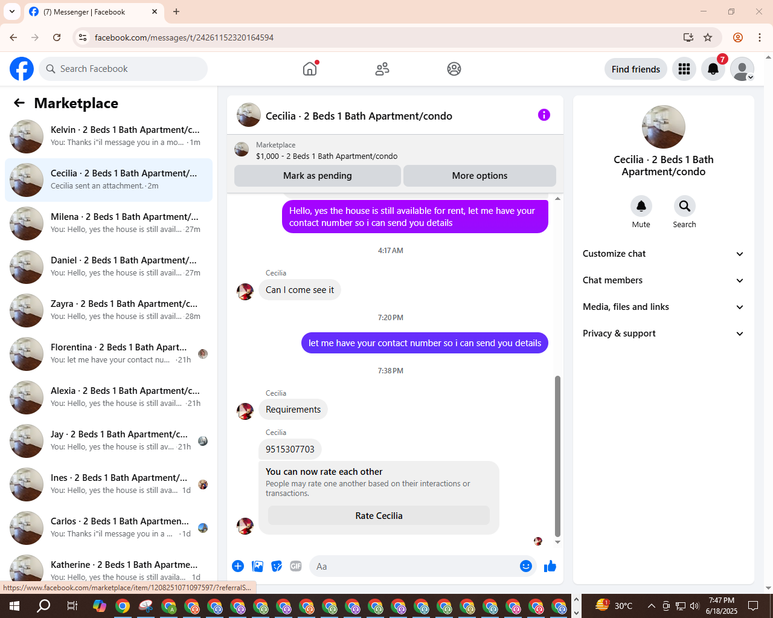Open Carlos's apartment conversation

109,528
